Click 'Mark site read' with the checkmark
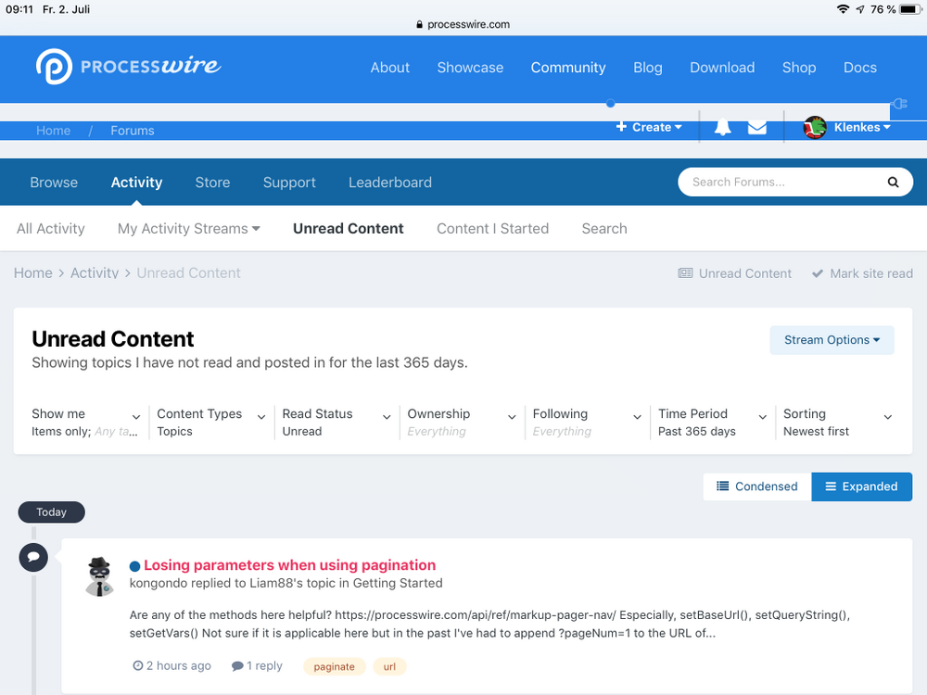The height and width of the screenshot is (695, 927). [x=861, y=273]
